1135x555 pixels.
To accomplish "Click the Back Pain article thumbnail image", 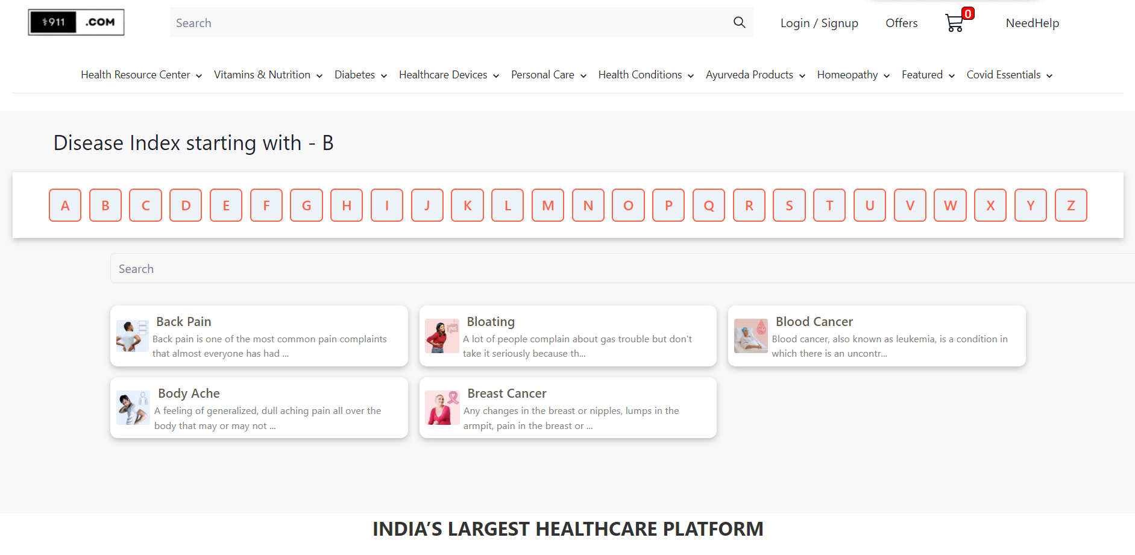I will [x=133, y=336].
